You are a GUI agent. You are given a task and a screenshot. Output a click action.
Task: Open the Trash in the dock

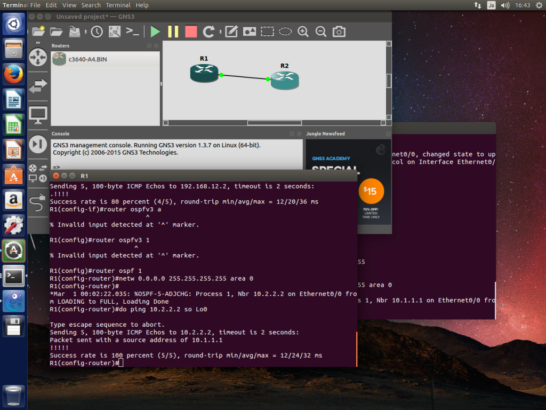point(13,396)
